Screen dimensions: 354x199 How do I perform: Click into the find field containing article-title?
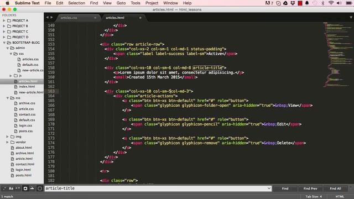tap(158, 188)
